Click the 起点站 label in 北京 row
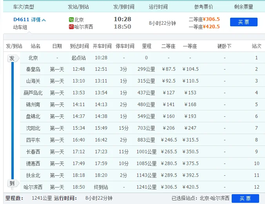The width and height of the screenshot is (265, 204). click(x=78, y=58)
